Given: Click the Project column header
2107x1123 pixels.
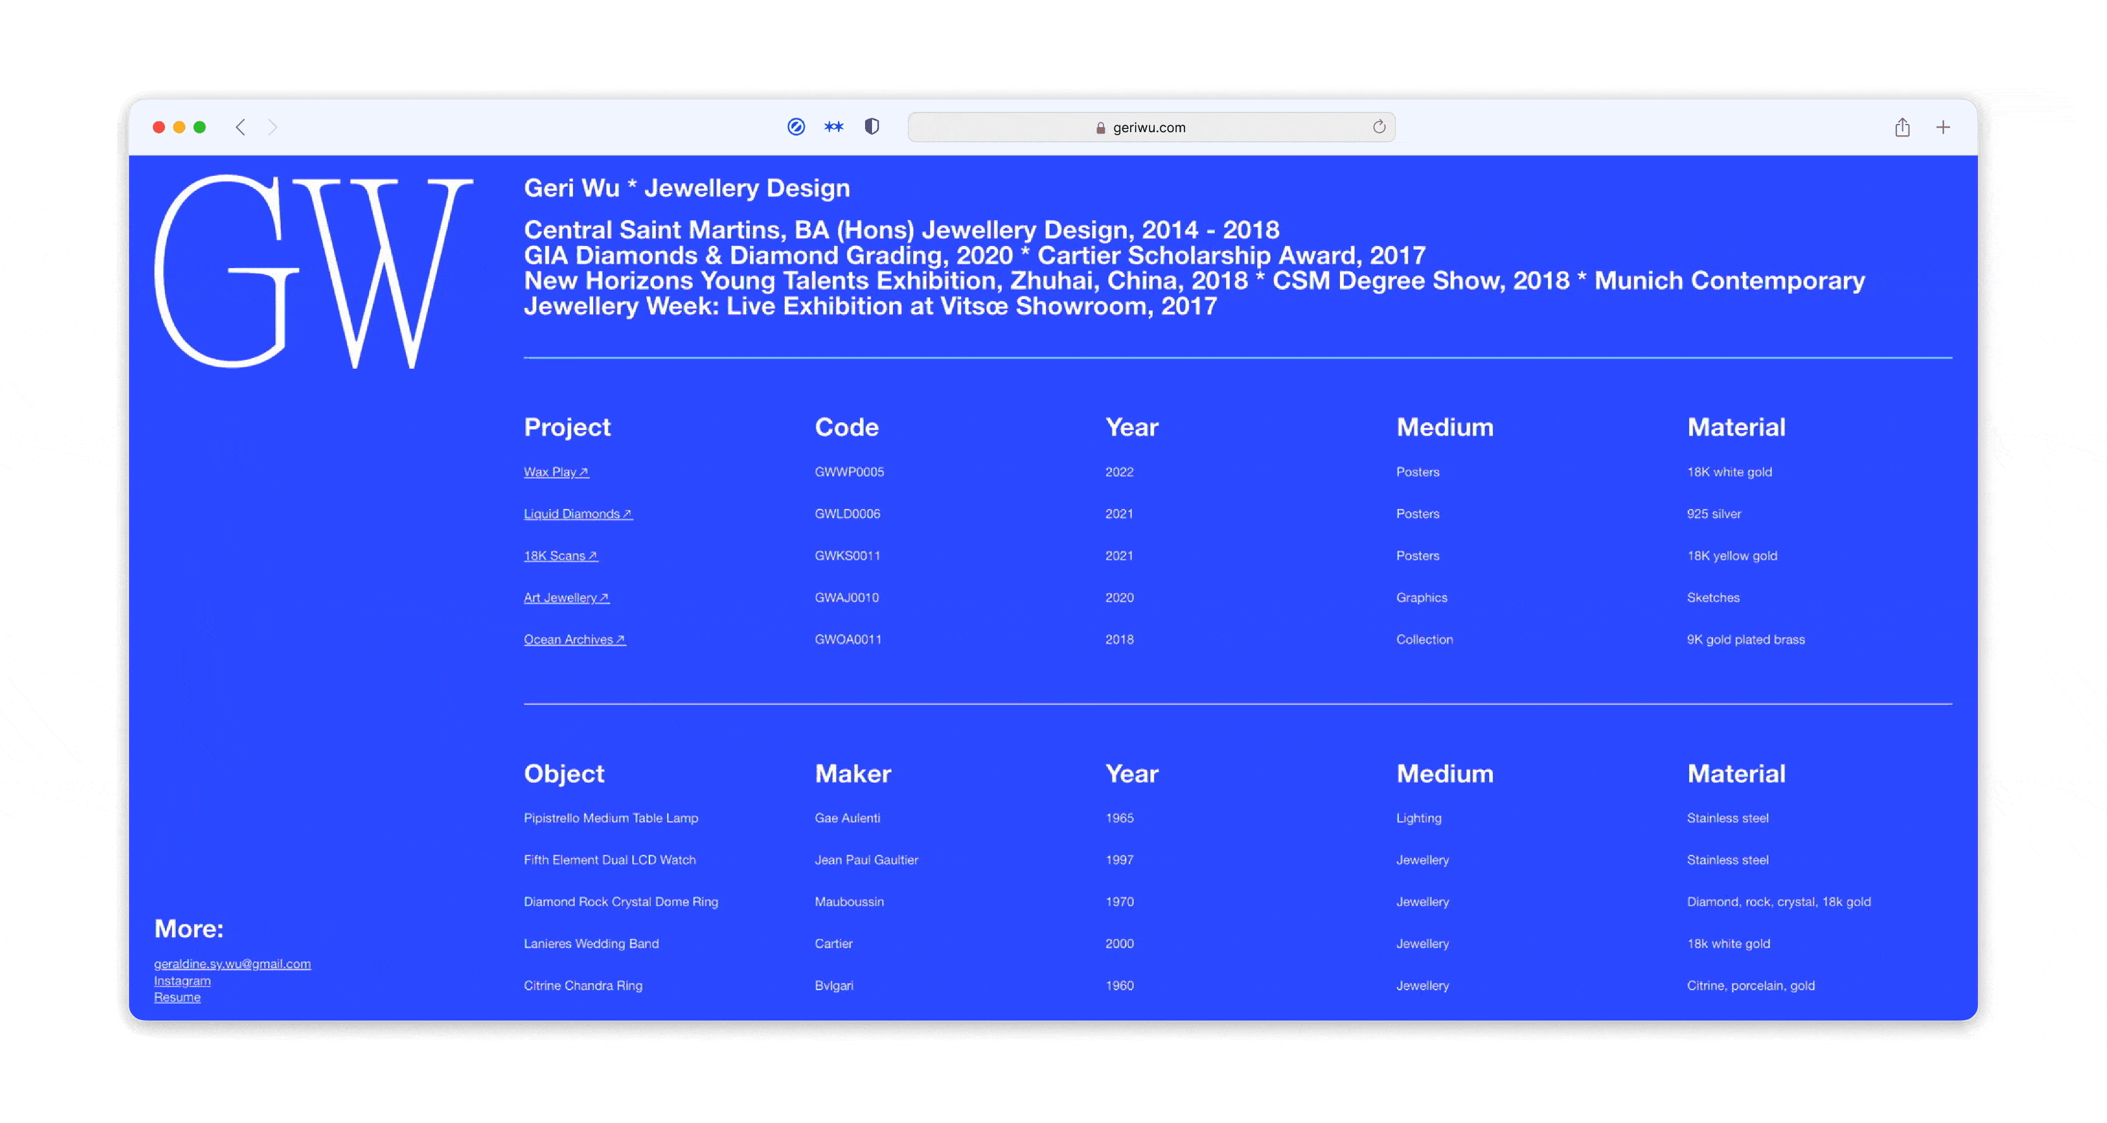Looking at the screenshot, I should tap(568, 427).
